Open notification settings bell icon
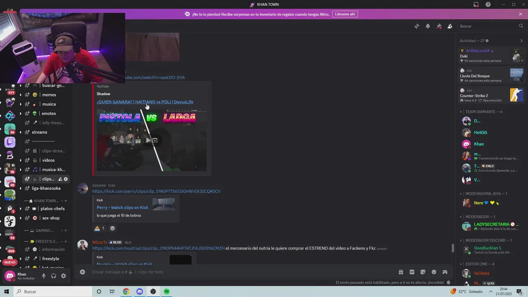 pos(428,26)
